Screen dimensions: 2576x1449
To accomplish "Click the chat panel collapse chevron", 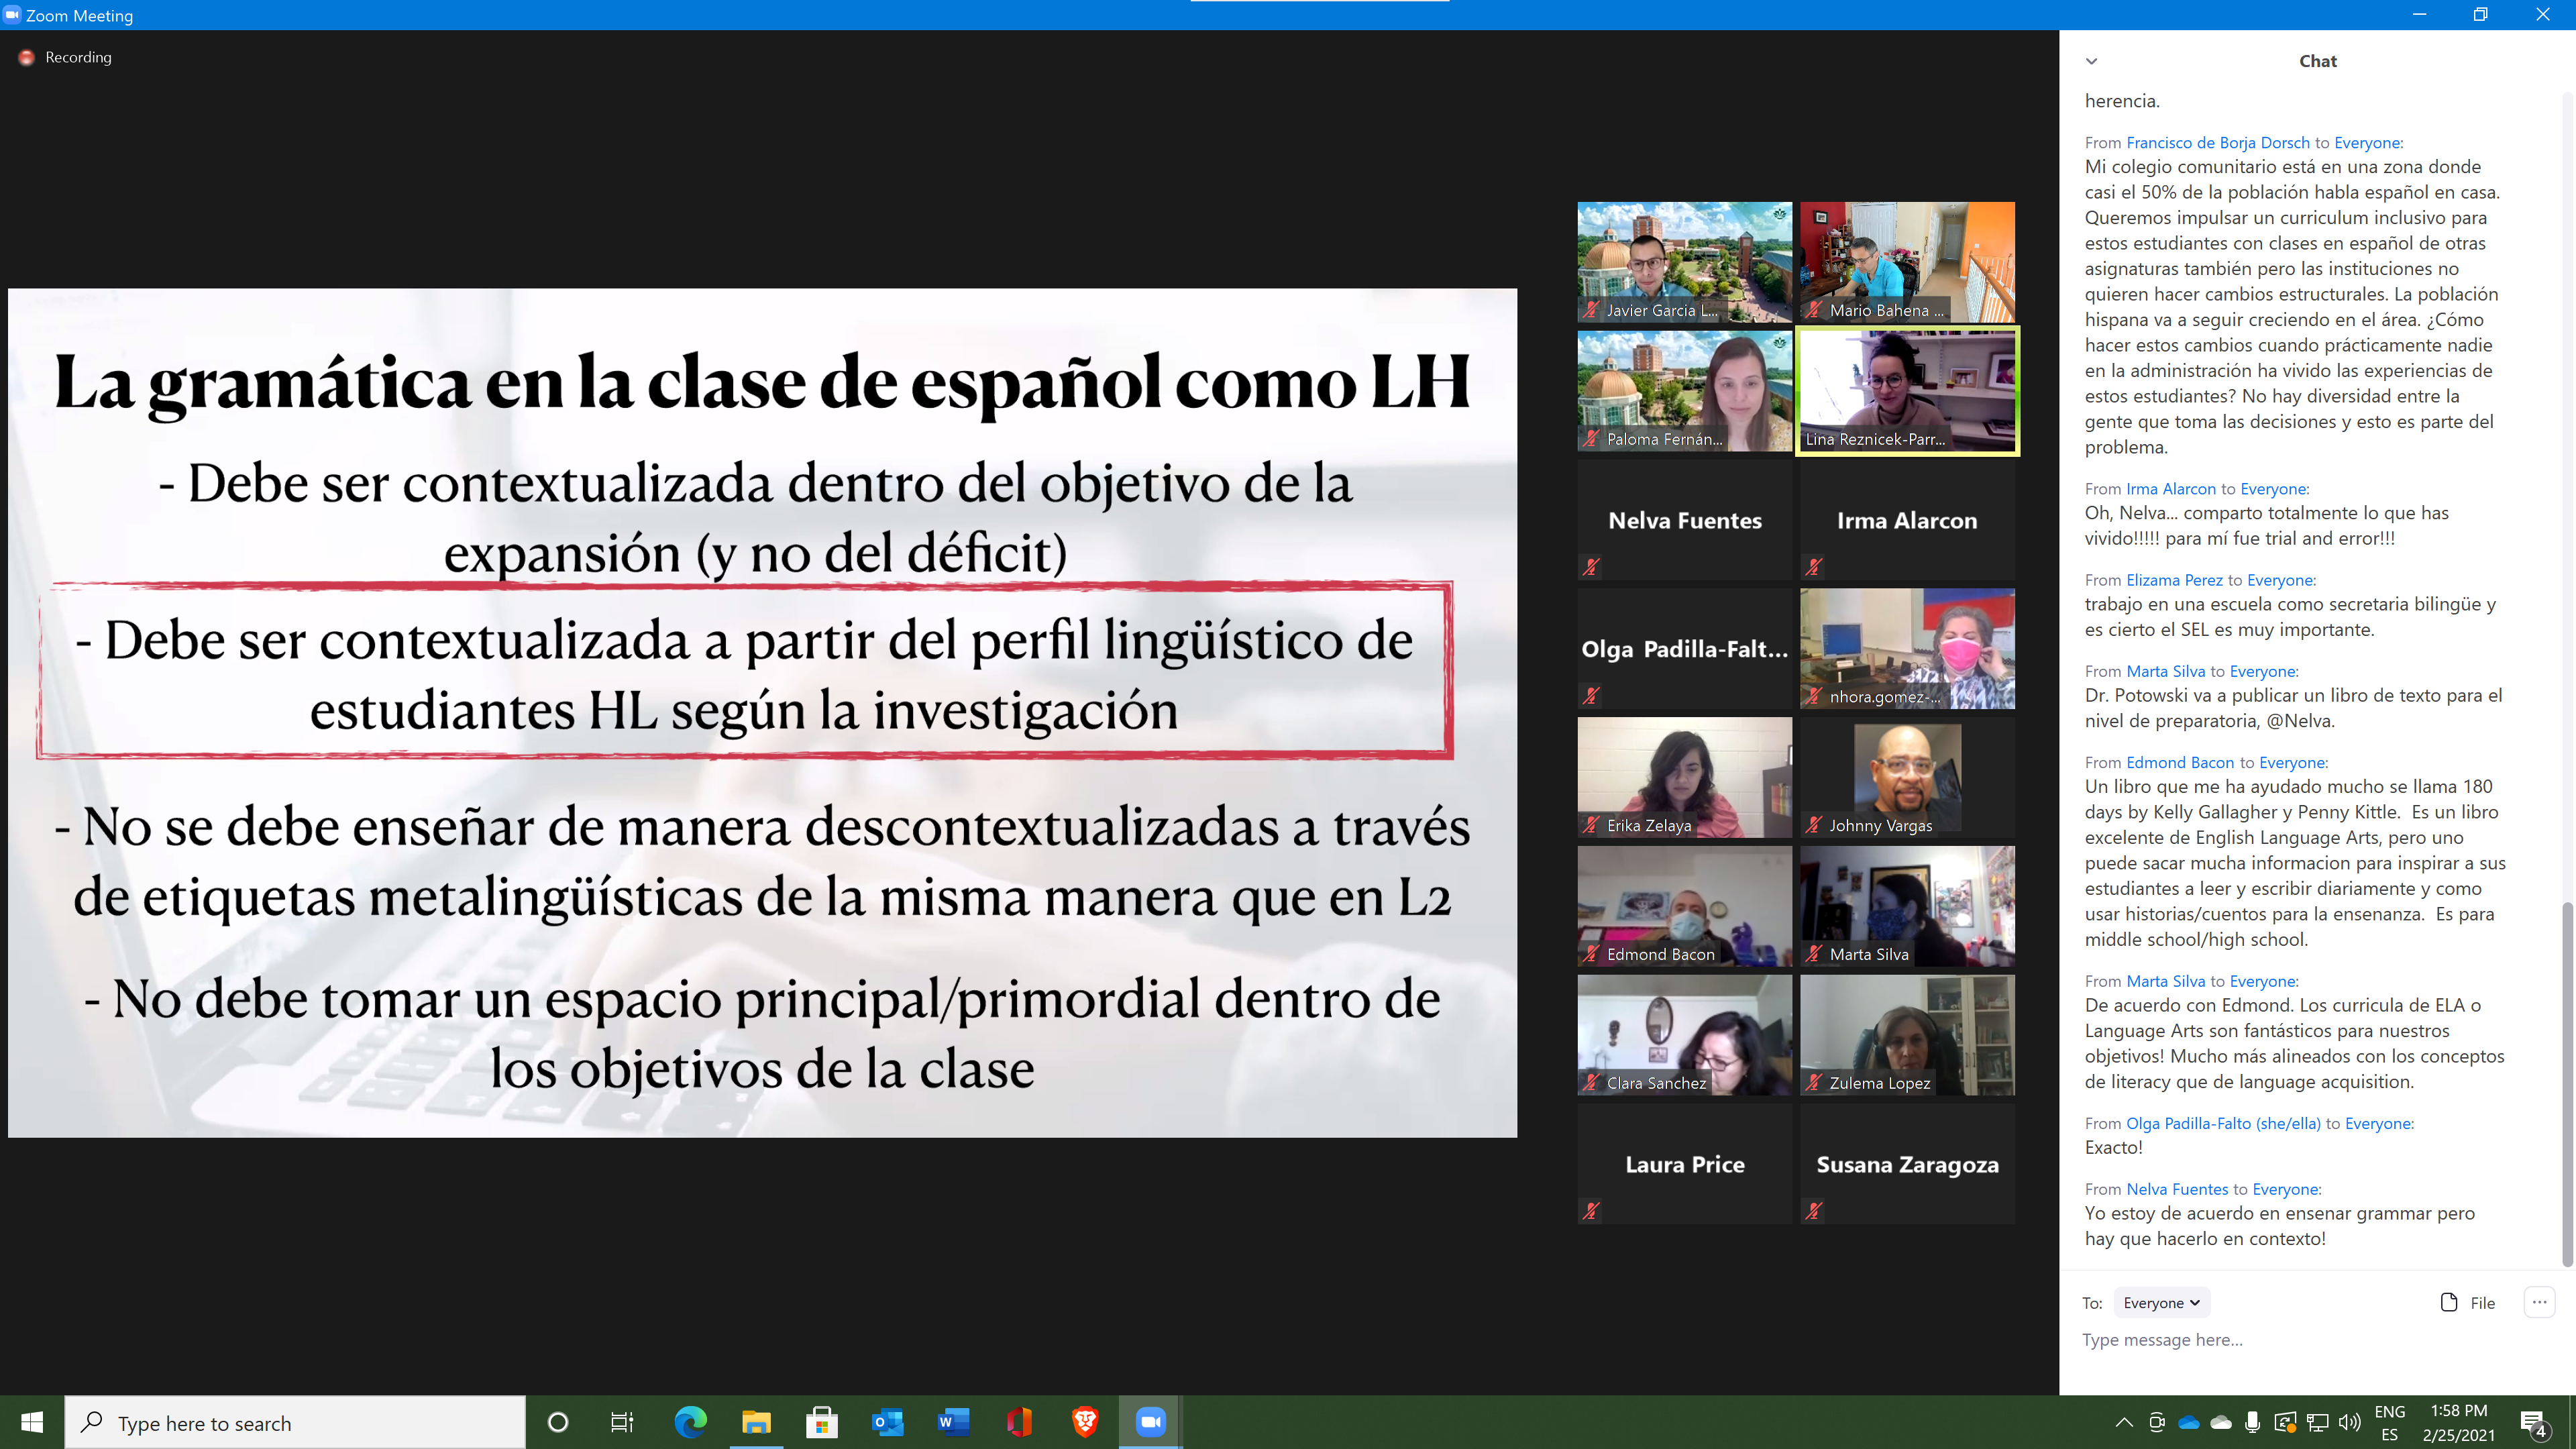I will [2091, 61].
